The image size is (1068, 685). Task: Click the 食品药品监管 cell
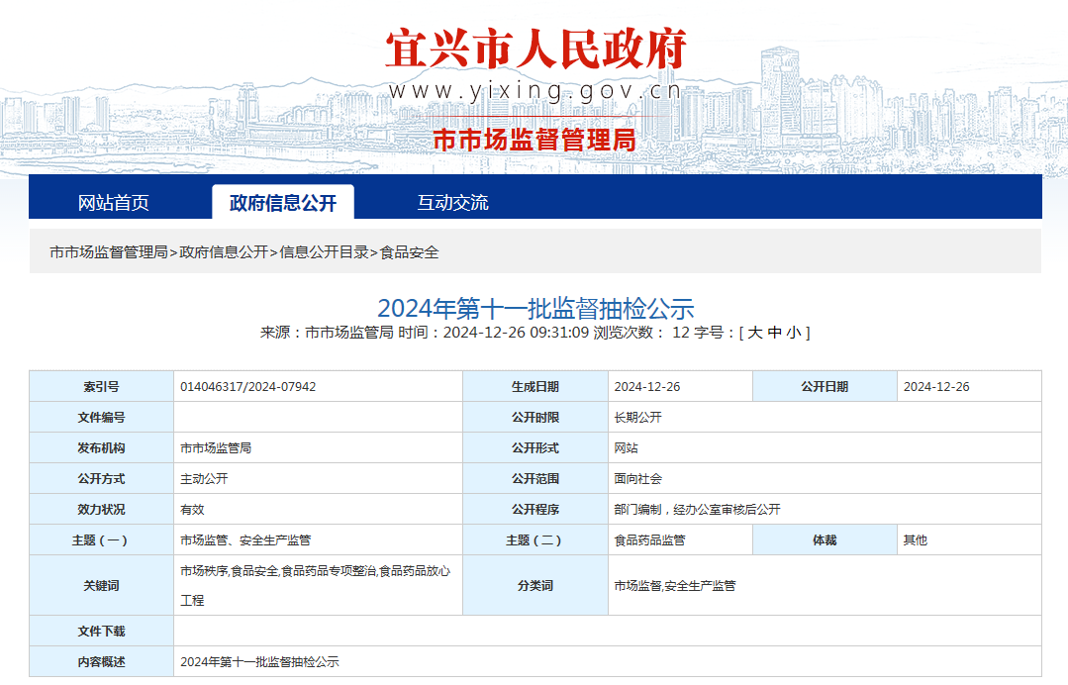pos(680,539)
